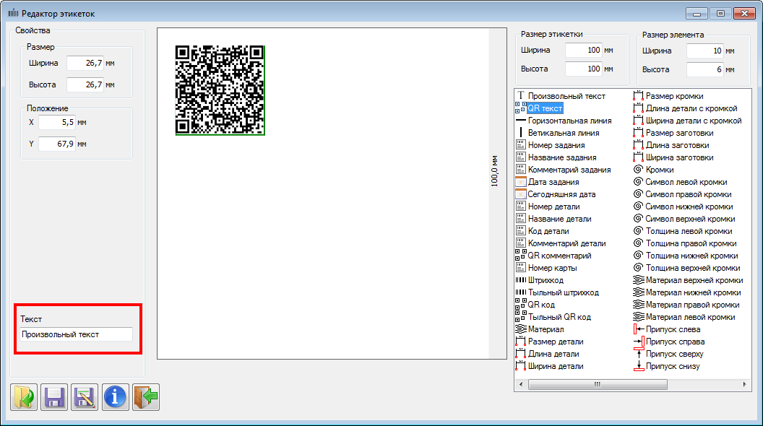Screen dimensions: 763x426
Task: Click the vertical bar icon beside Ветикальная линия
Action: point(521,132)
